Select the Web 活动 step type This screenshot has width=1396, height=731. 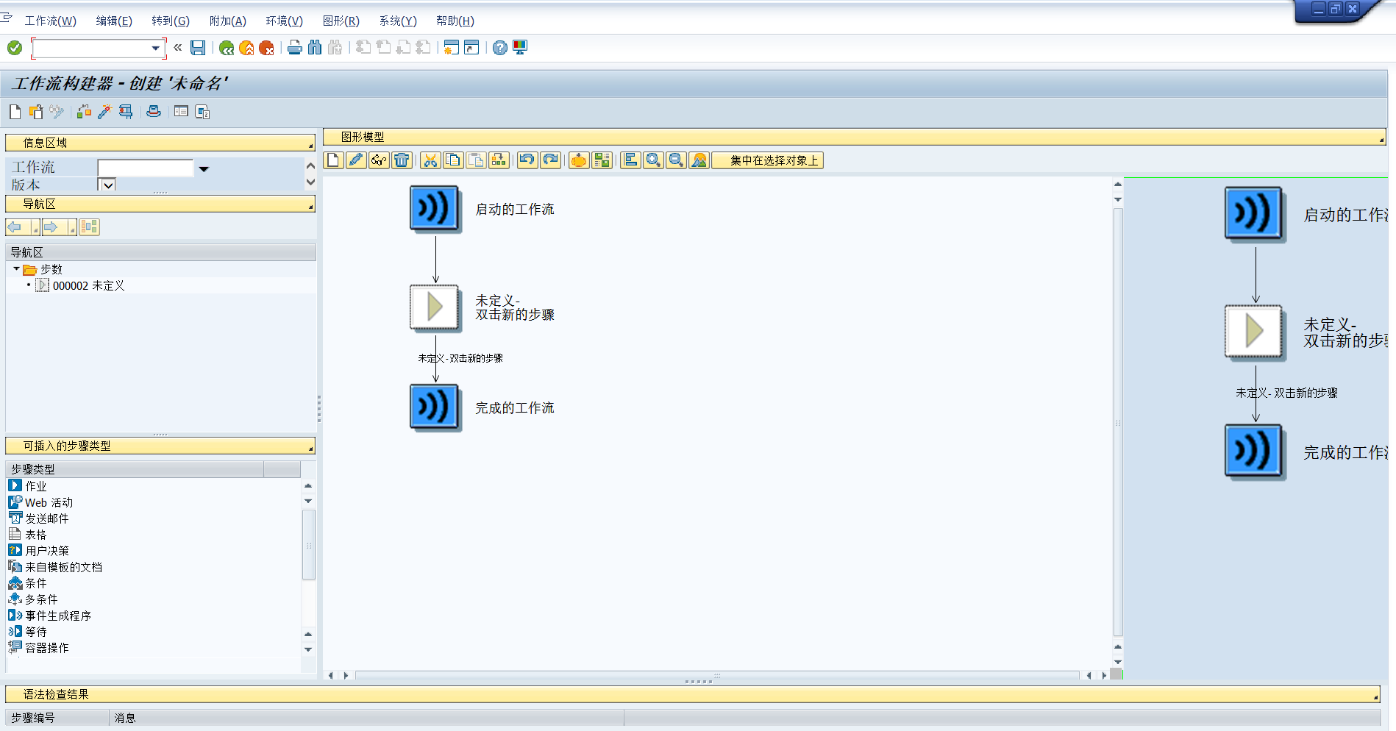click(49, 502)
